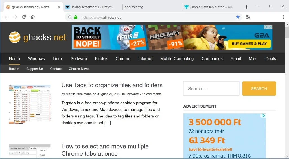Open the Companies category

212,59
